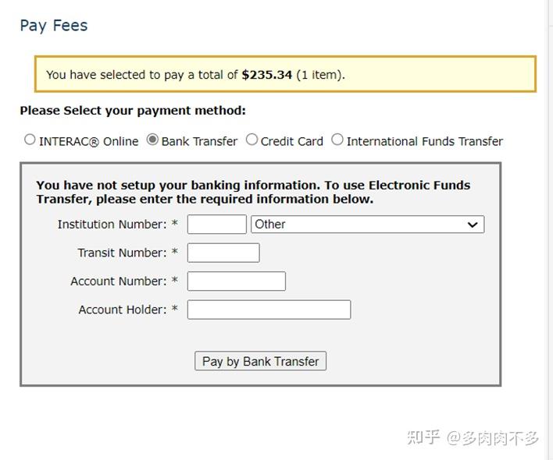Click the Transit Number label
This screenshot has height=460, width=553.
(x=122, y=253)
